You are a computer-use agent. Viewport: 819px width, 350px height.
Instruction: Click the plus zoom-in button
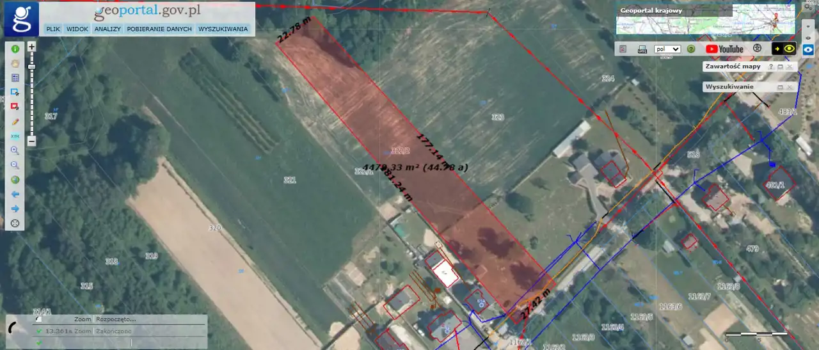pos(32,47)
